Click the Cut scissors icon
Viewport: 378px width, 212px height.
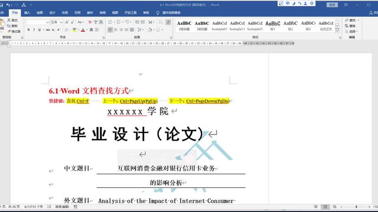pyautogui.click(x=9, y=20)
